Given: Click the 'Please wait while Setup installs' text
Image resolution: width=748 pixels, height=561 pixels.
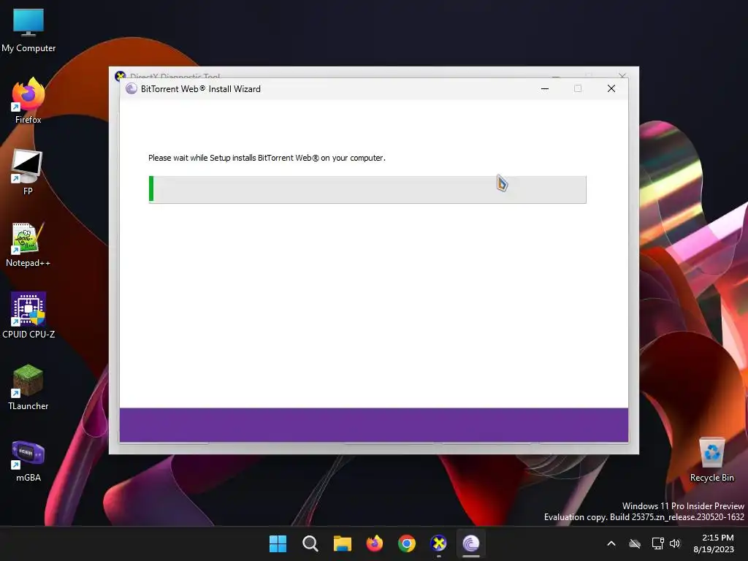Looking at the screenshot, I should 267,158.
